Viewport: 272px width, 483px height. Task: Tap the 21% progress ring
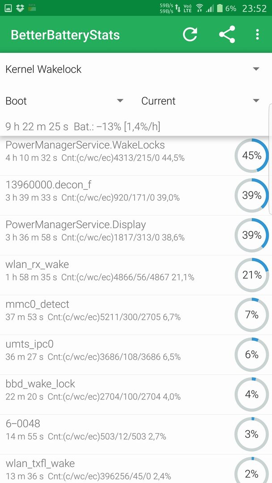[x=252, y=275]
